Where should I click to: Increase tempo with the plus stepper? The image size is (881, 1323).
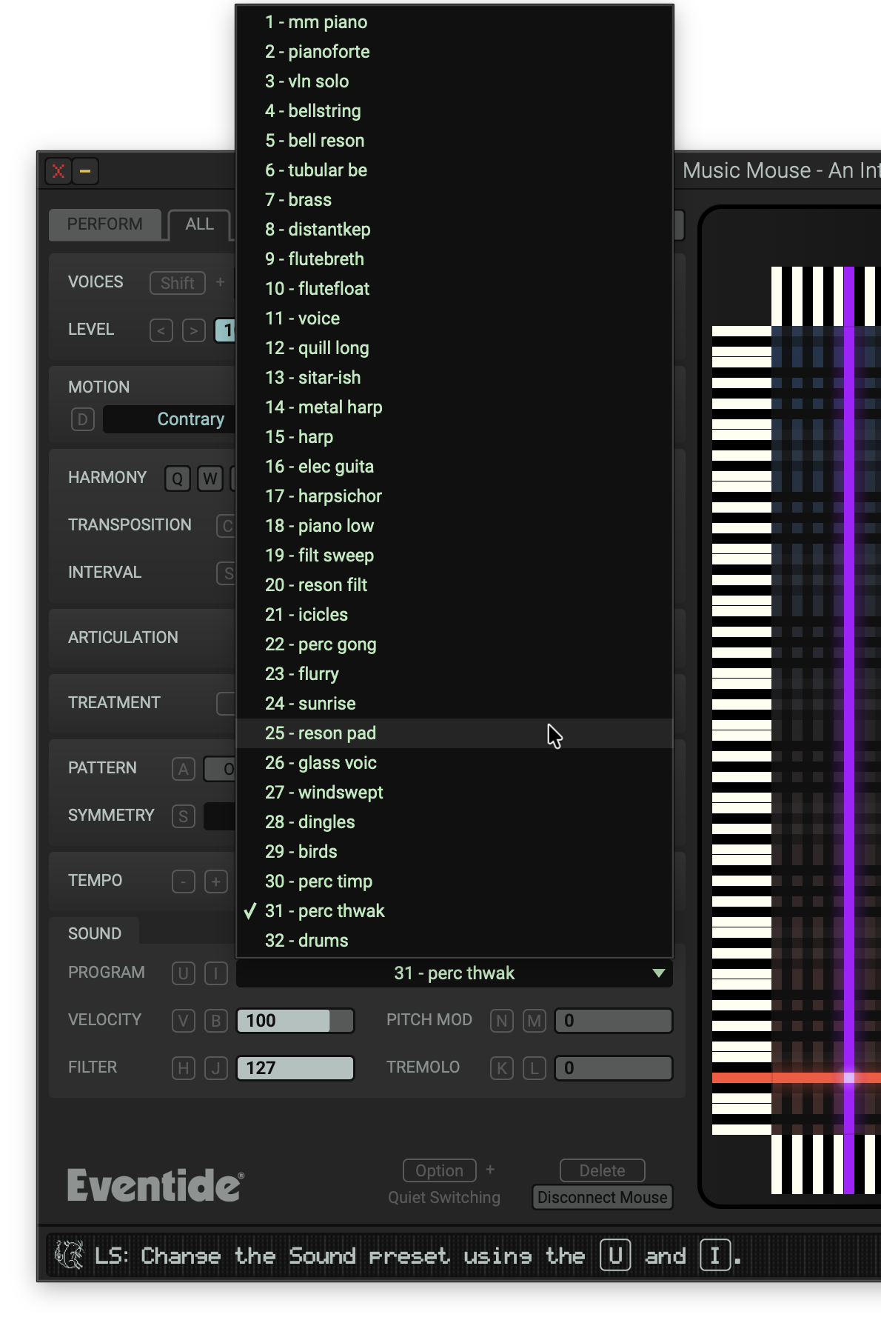215,882
